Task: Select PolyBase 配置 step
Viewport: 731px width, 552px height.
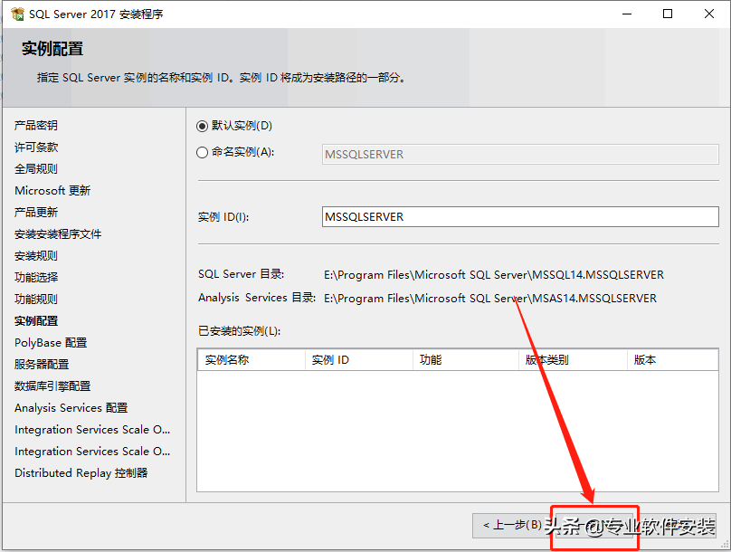Action: pos(51,343)
